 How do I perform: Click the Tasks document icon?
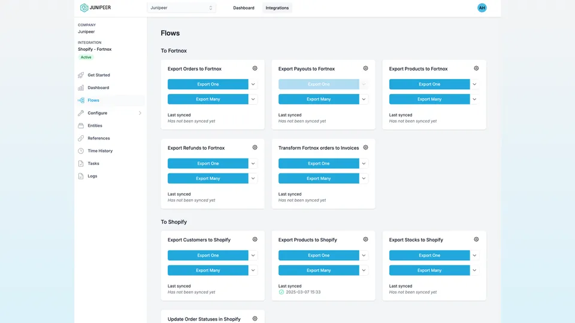[81, 163]
